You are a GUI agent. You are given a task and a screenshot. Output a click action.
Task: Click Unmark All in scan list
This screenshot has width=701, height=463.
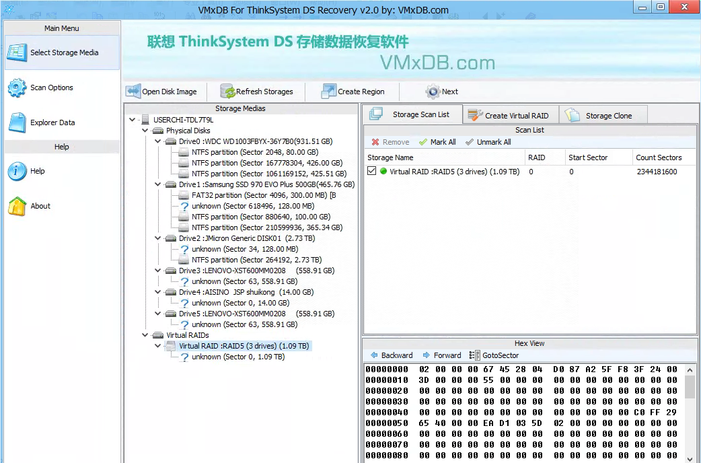pos(488,142)
